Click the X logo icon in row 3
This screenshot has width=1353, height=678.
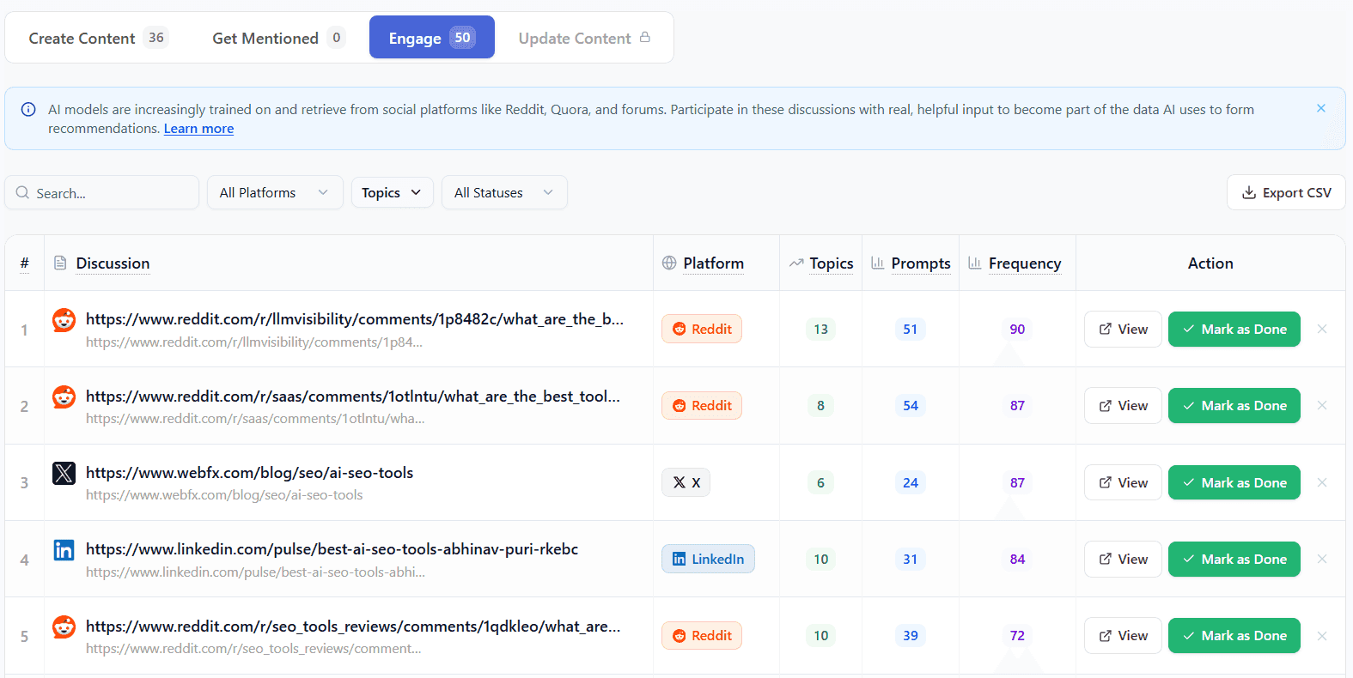coord(64,473)
